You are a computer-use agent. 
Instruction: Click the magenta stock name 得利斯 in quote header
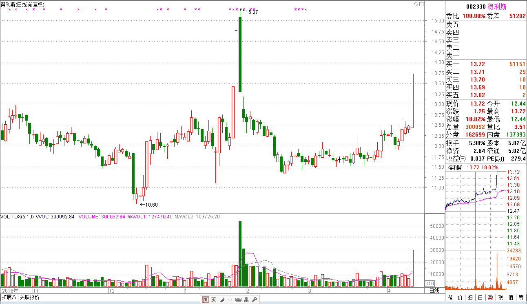(497, 7)
